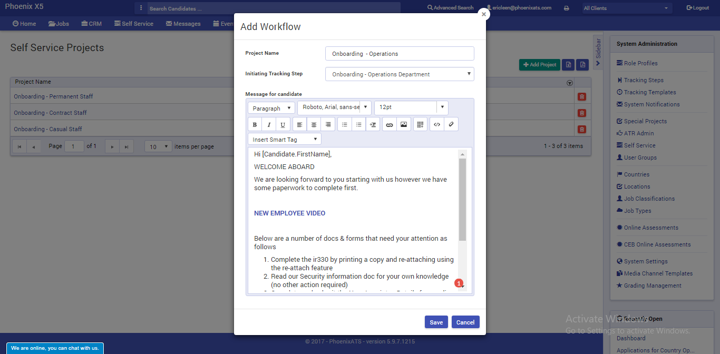The height and width of the screenshot is (354, 720).
Task: Align message text to the left
Action: click(300, 125)
